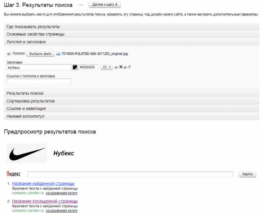This screenshot has height=216, width=262.
Task: Open the font size 22 dropdown
Action: 106,67
